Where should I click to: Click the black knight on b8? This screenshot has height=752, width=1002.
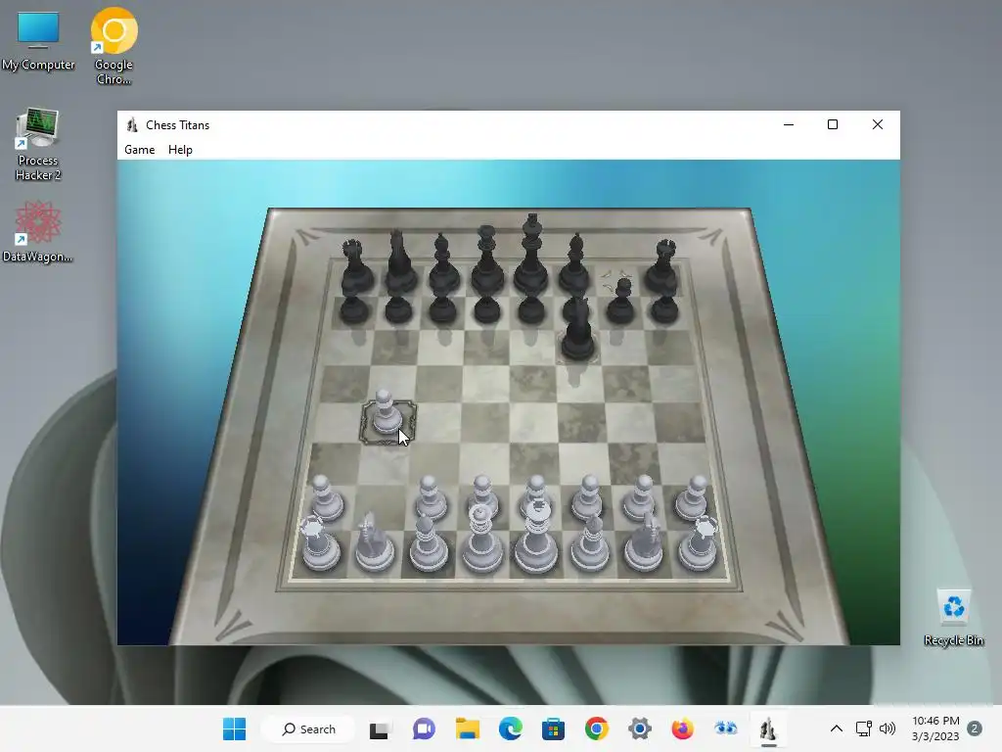[399, 263]
